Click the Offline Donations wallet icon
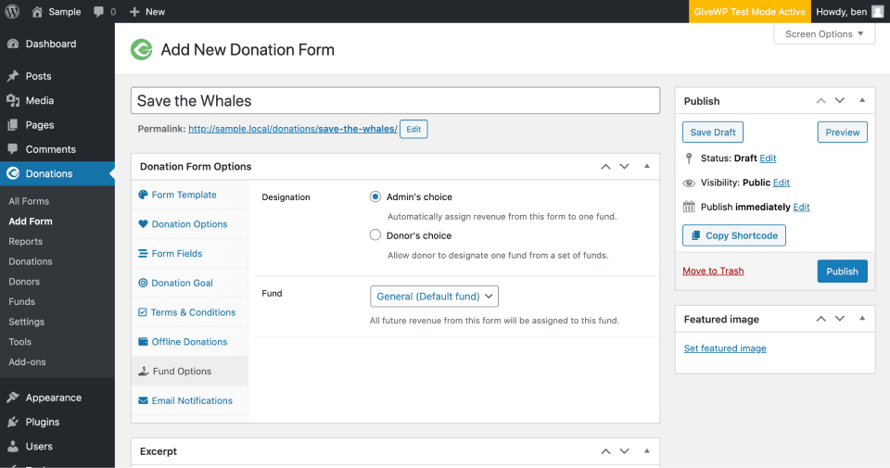The height and width of the screenshot is (468, 890). coord(143,341)
